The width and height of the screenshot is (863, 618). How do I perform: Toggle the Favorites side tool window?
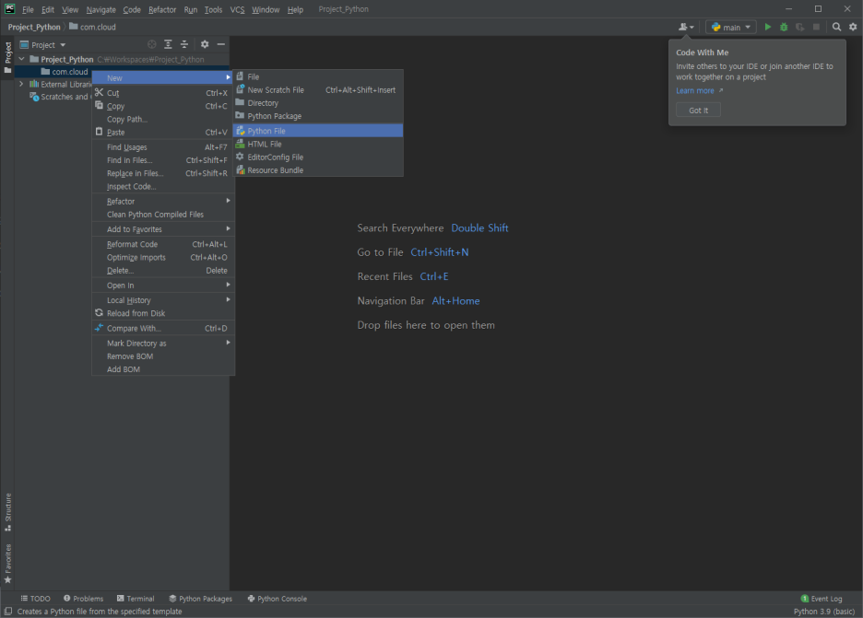coord(7,564)
